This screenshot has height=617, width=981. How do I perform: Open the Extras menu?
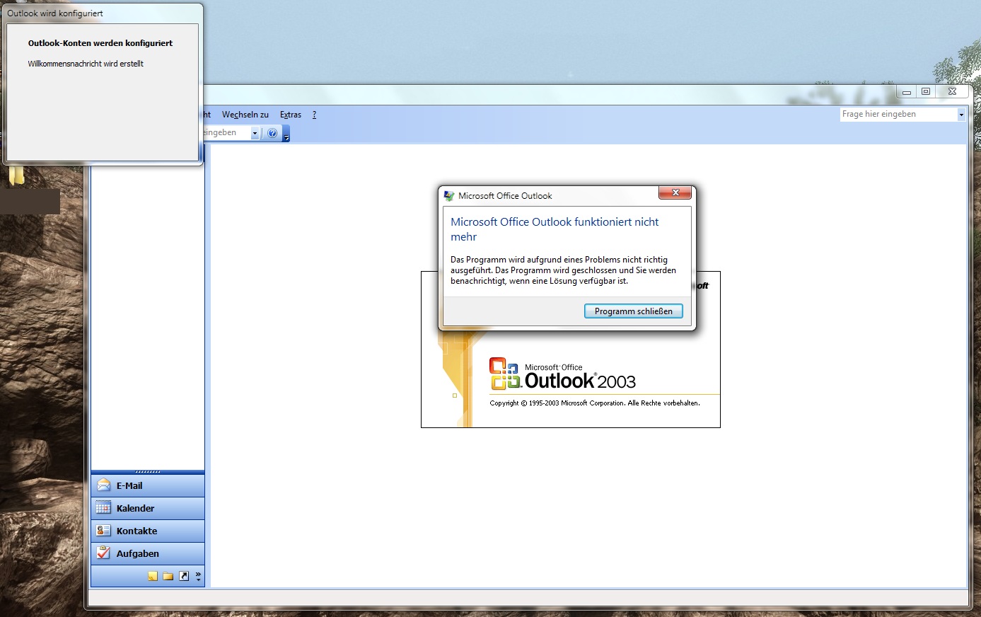click(291, 115)
